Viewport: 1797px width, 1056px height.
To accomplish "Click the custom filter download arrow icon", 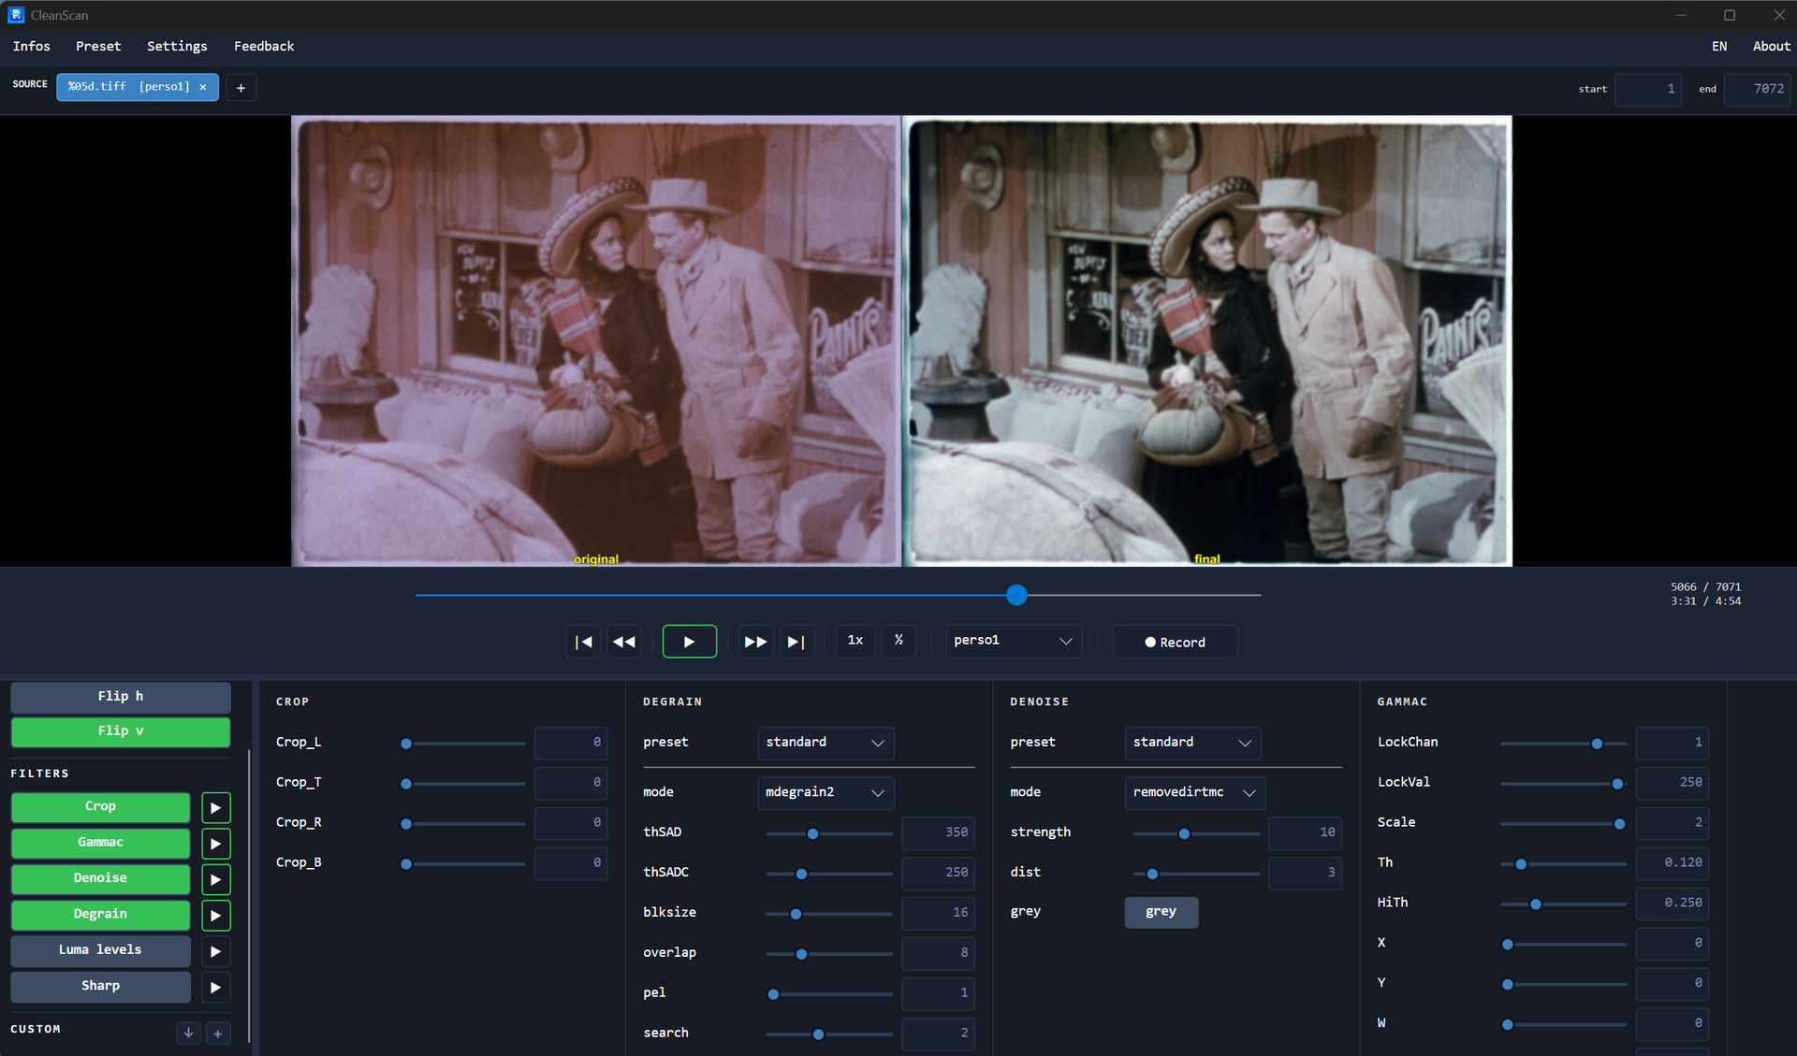I will point(188,1033).
